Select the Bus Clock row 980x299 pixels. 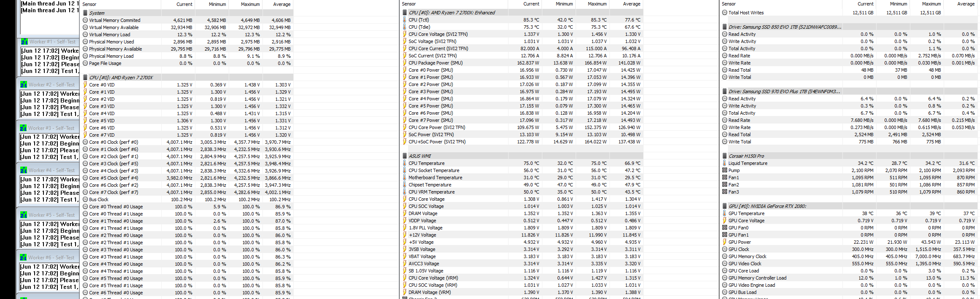click(187, 199)
